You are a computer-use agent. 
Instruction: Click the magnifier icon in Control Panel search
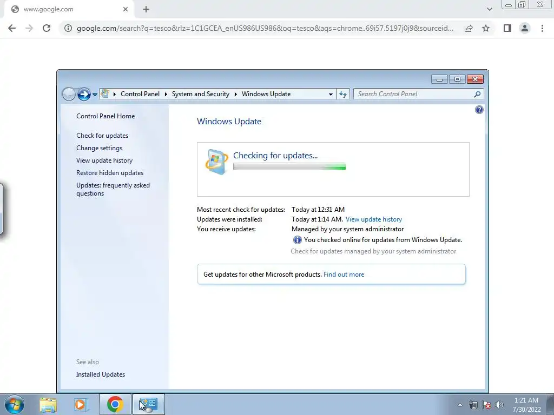pyautogui.click(x=477, y=94)
